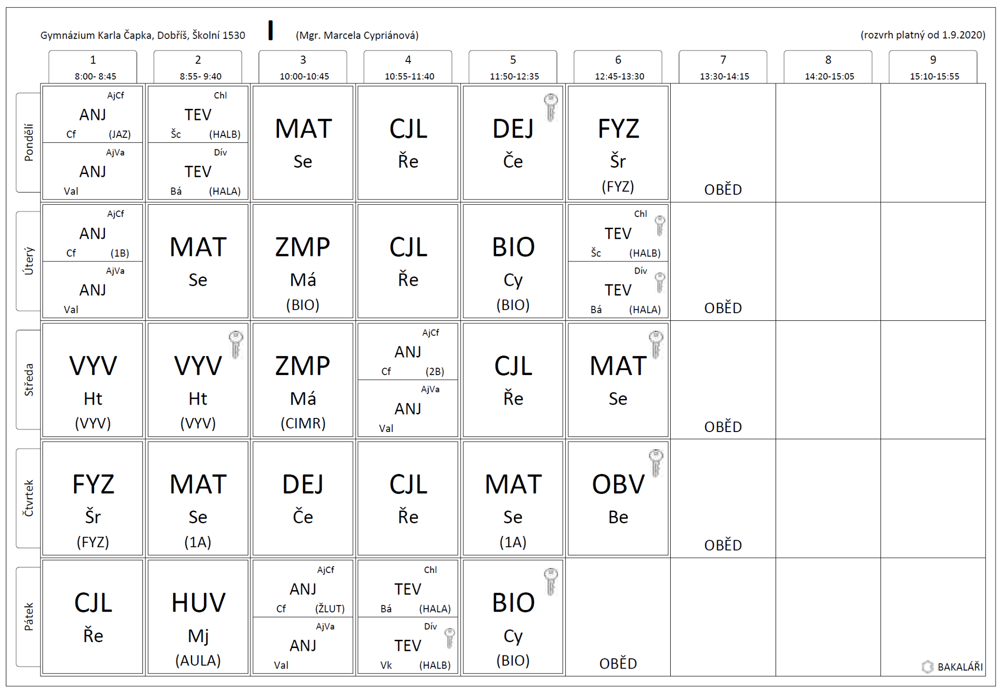Screen dimensions: 999x690
Task: Select the Pátek day tab
Action: (29, 617)
